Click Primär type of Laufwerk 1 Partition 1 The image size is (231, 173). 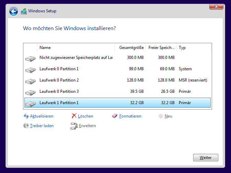(x=185, y=103)
